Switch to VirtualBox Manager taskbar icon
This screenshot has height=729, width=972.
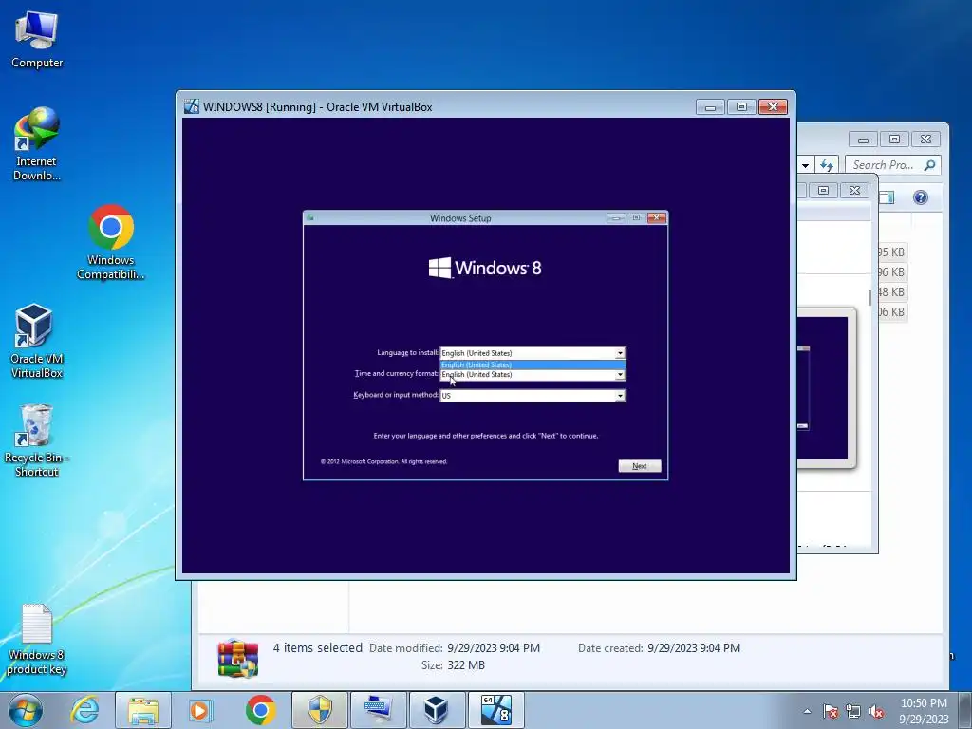(x=437, y=710)
